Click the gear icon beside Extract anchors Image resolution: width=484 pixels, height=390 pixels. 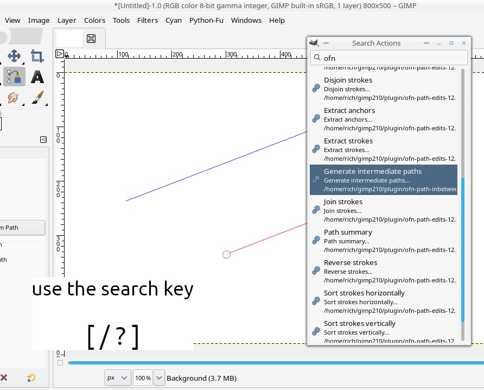pos(316,118)
